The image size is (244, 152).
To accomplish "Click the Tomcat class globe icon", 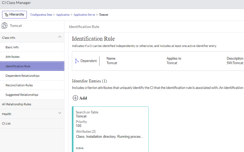I will (x=4, y=25).
